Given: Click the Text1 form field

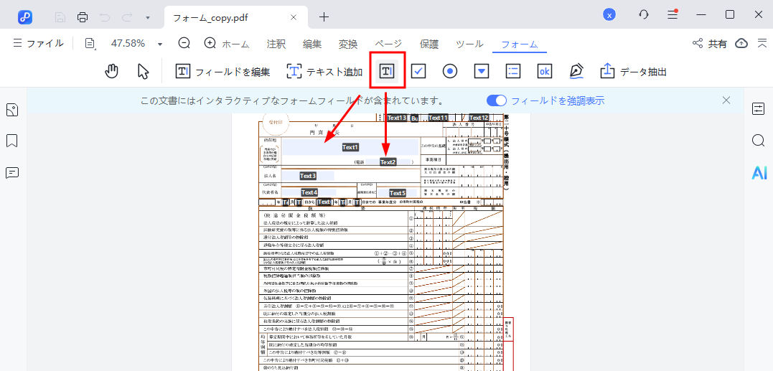Looking at the screenshot, I should coord(350,147).
